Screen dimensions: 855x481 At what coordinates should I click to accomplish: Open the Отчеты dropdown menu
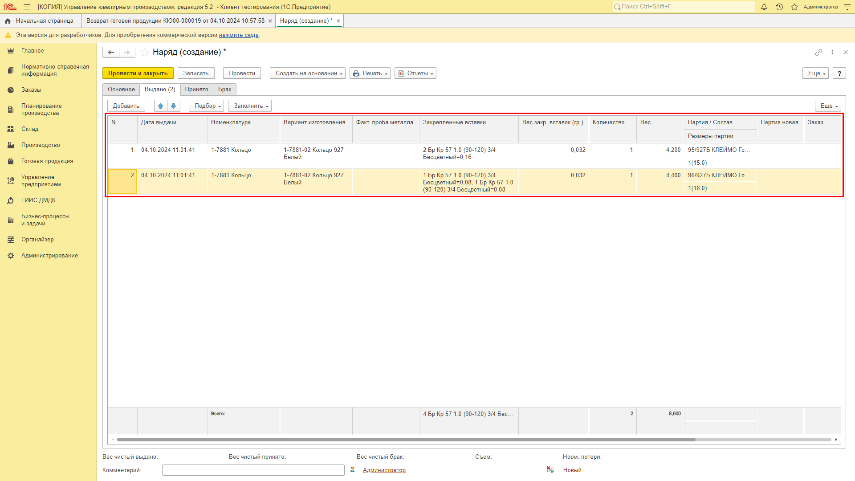415,73
